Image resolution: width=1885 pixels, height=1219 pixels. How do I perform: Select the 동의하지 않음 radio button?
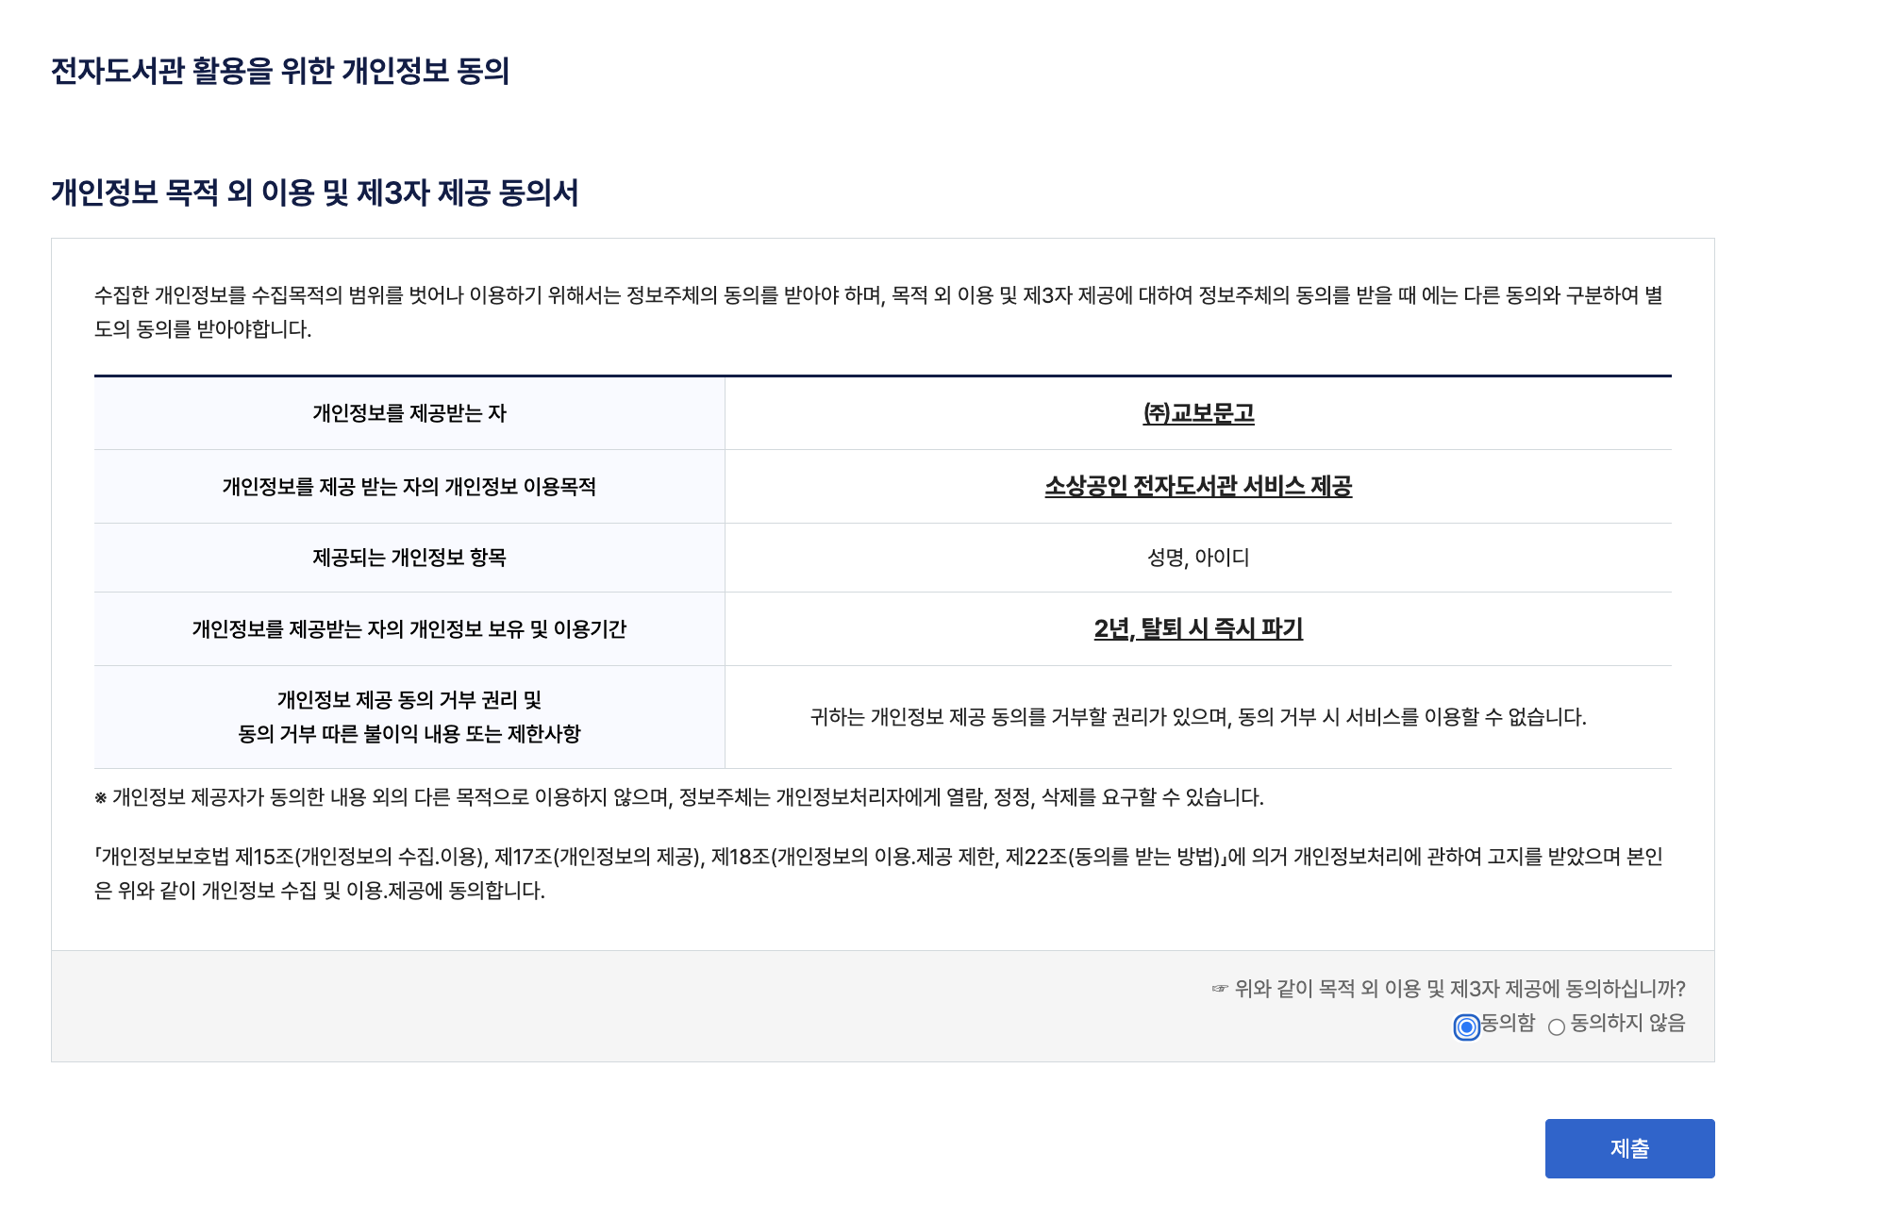coord(1557,1027)
